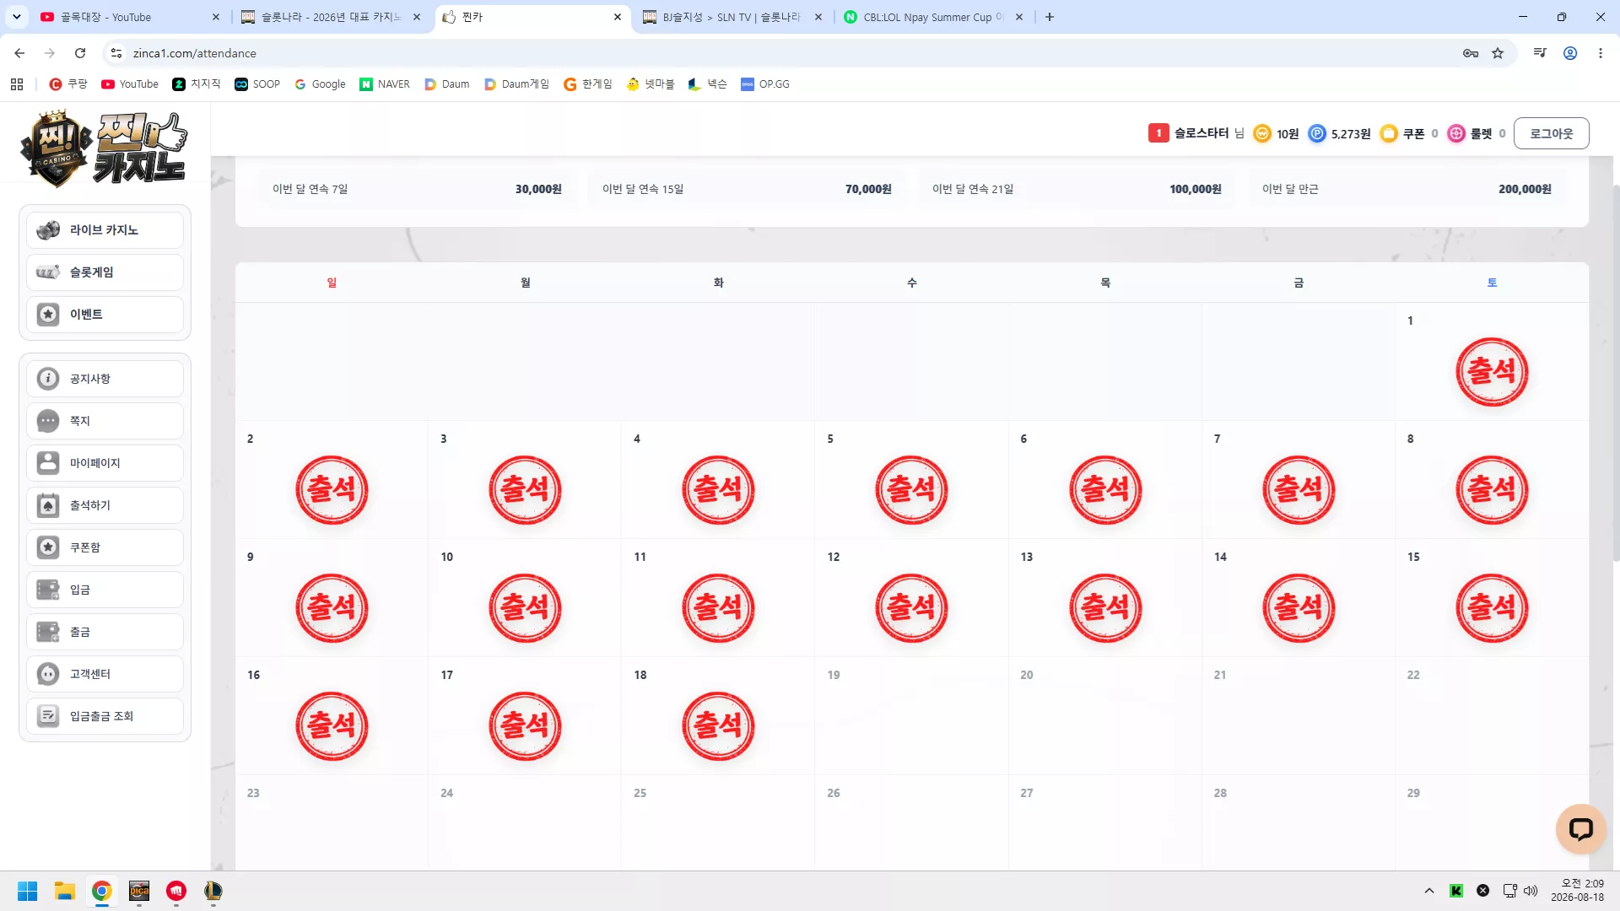Click the blue P points icon

(x=1316, y=133)
